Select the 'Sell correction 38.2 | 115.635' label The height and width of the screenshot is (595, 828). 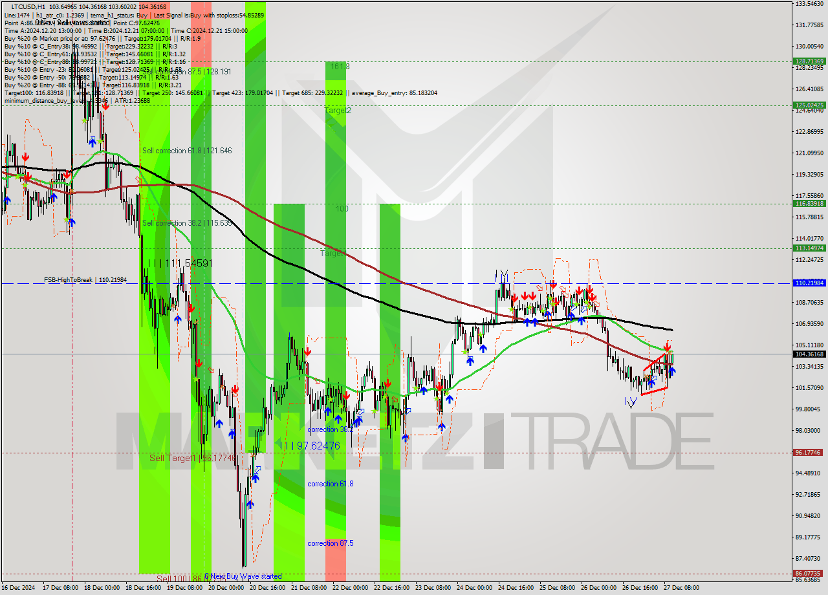point(187,223)
